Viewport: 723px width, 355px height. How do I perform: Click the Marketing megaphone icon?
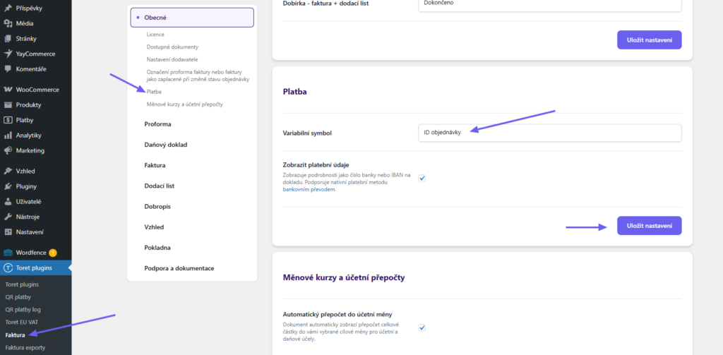[8, 150]
